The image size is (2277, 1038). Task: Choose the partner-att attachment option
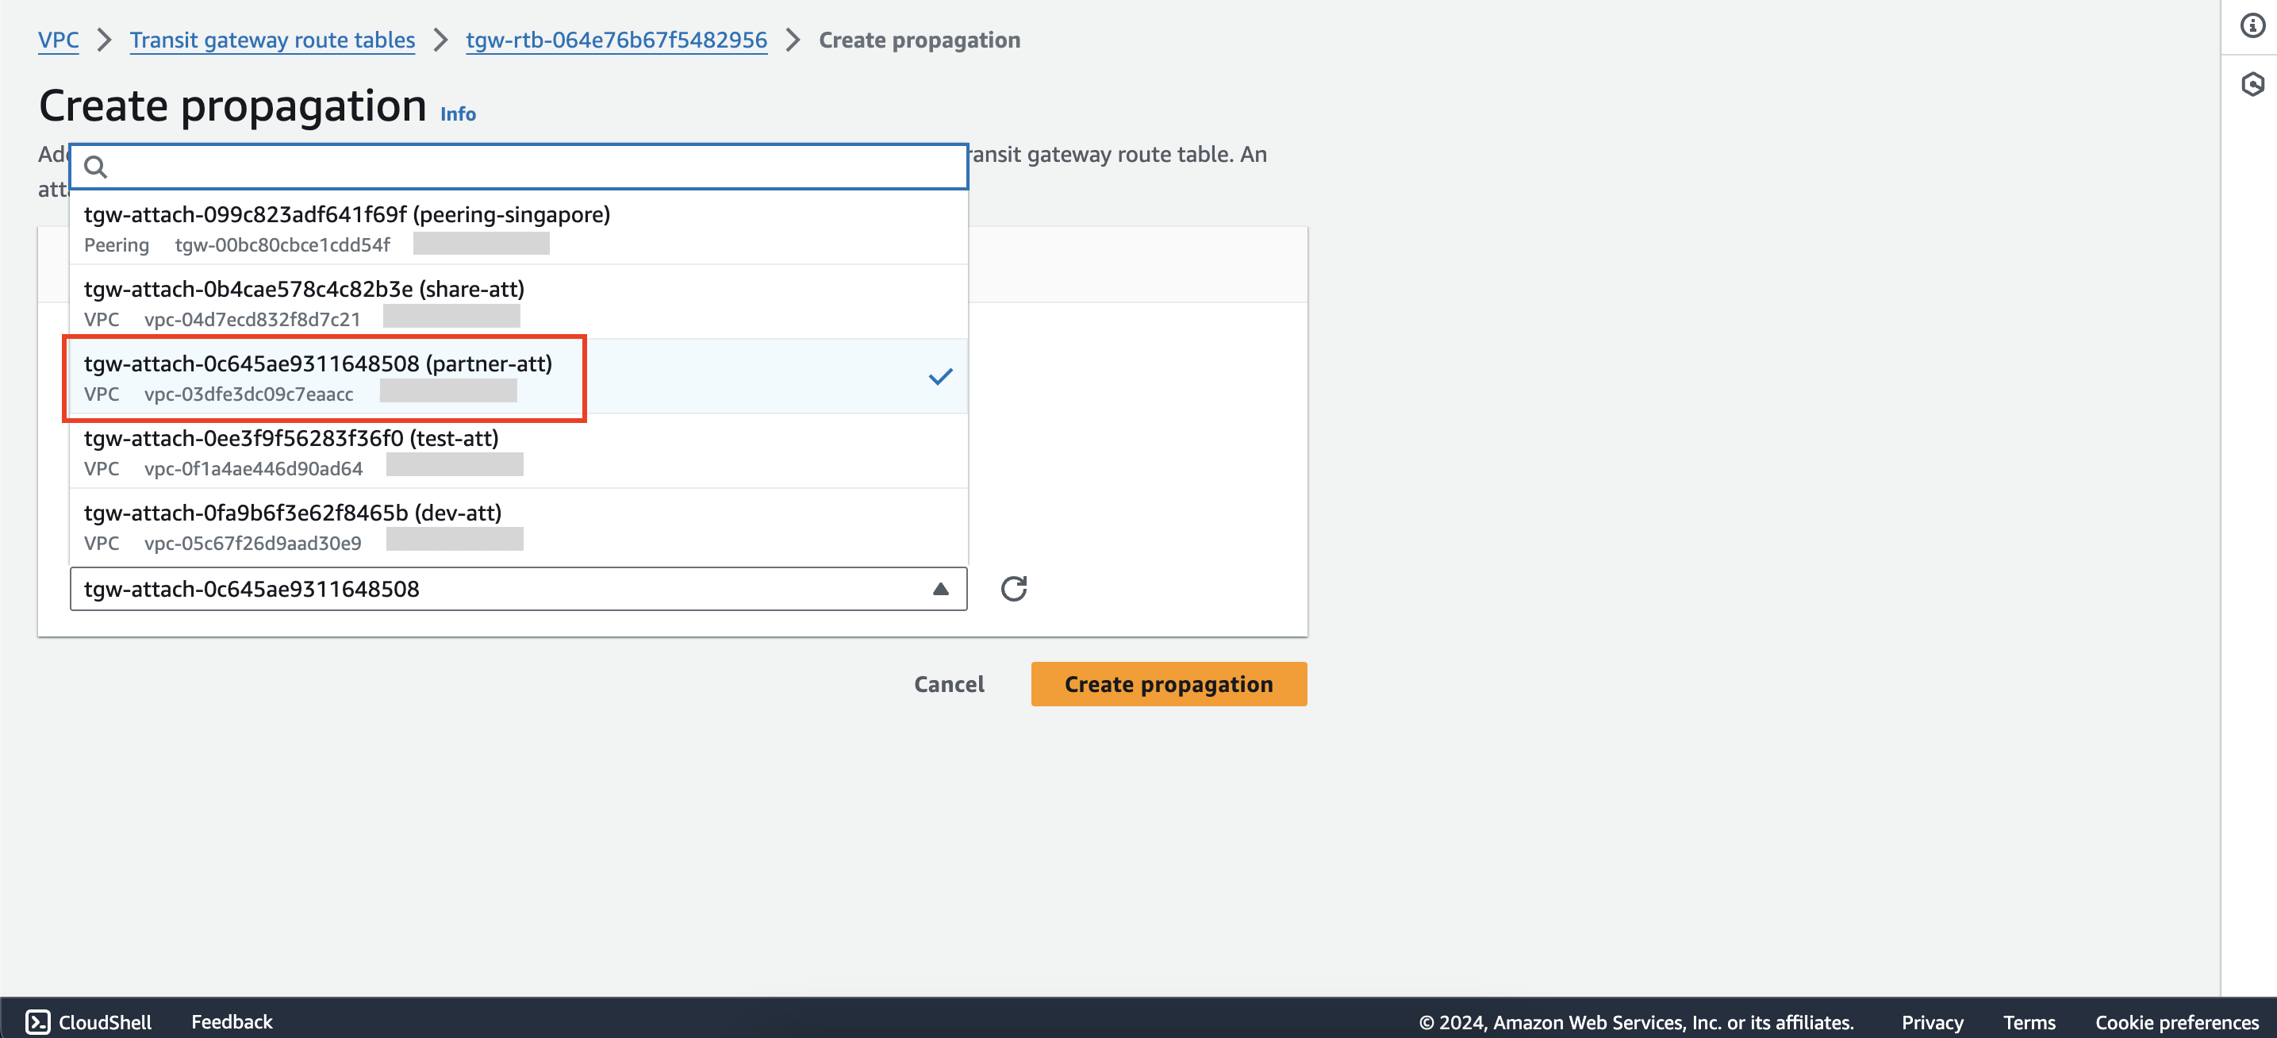(x=519, y=377)
